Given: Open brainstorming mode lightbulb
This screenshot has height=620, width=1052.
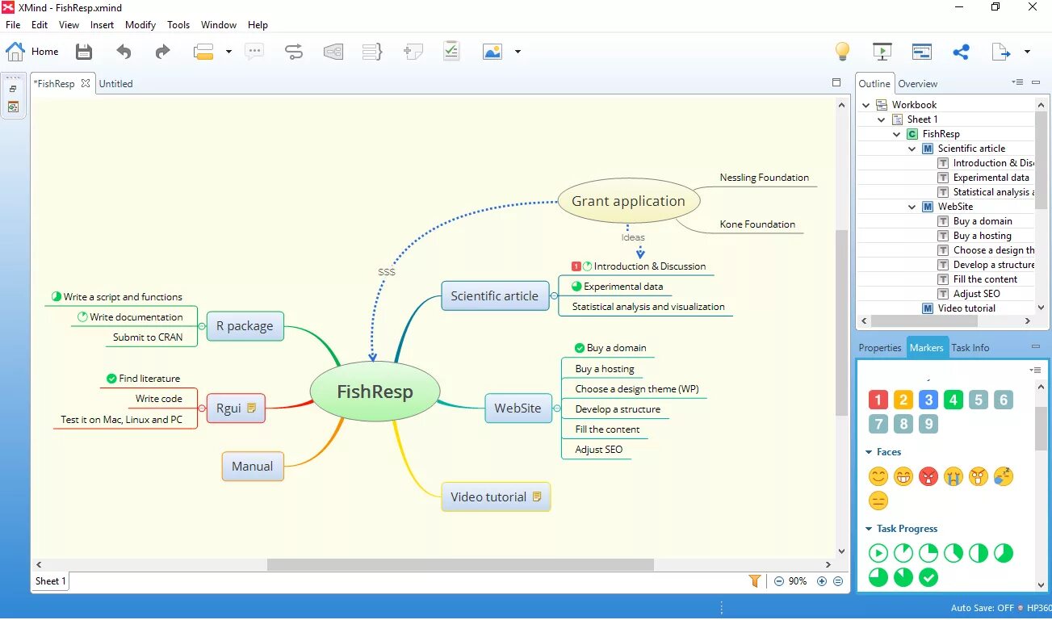Looking at the screenshot, I should tap(842, 52).
